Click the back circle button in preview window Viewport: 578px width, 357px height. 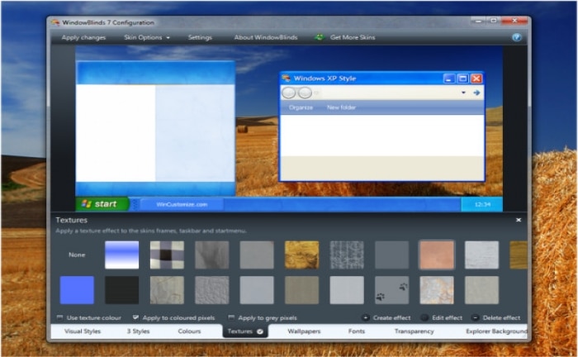click(x=289, y=93)
